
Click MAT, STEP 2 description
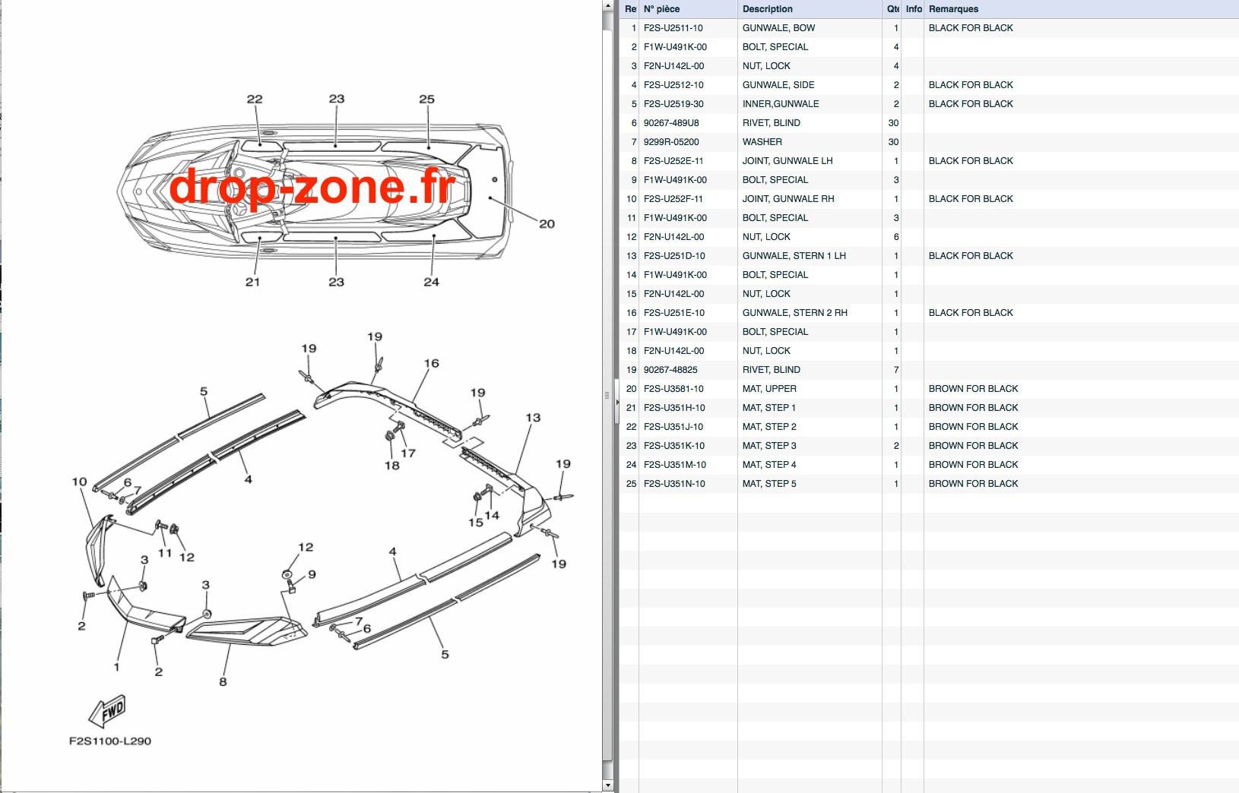769,427
